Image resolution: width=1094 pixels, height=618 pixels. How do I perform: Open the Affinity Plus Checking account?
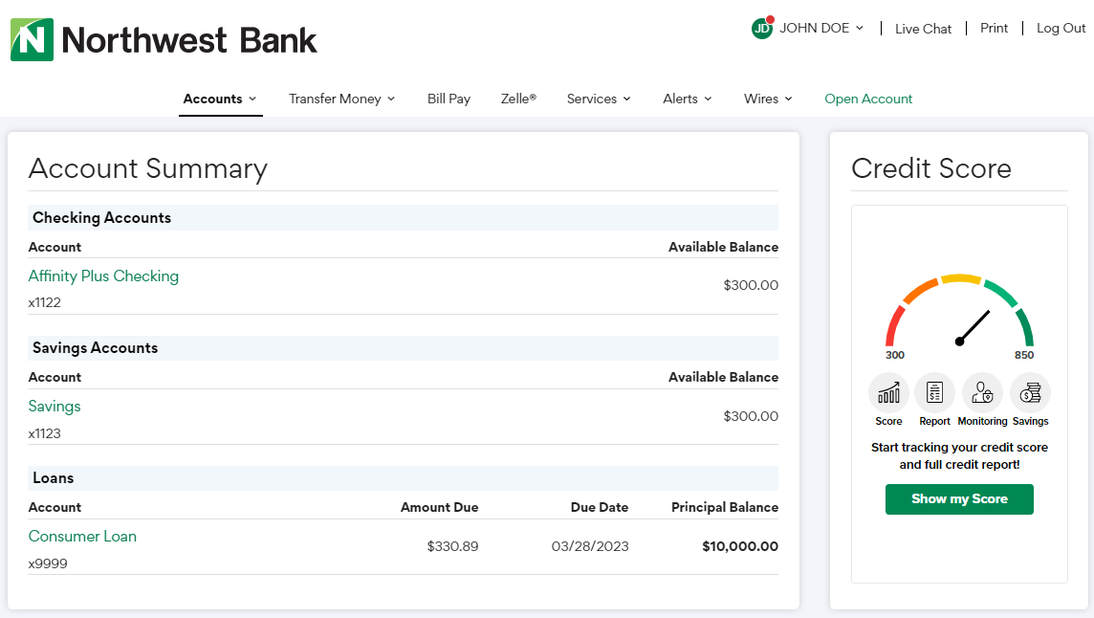click(103, 276)
